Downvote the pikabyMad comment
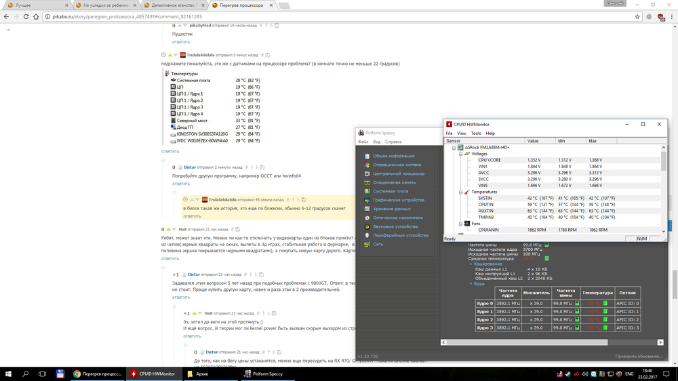 point(184,26)
